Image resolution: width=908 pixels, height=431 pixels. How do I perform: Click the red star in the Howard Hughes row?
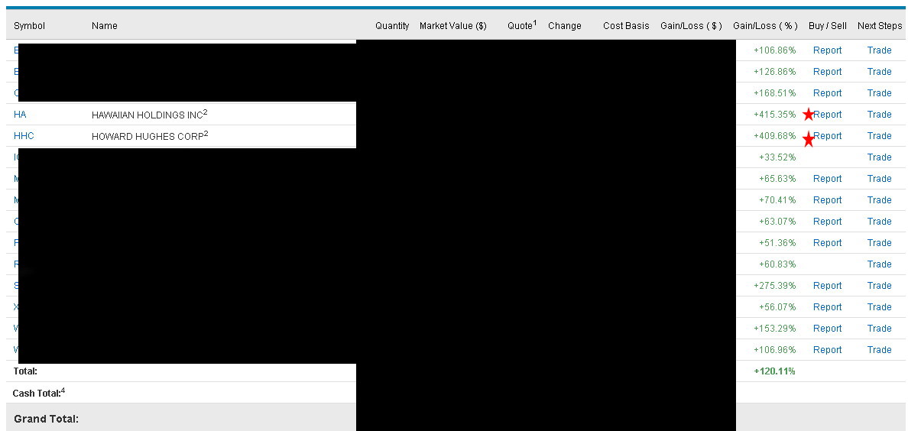[809, 139]
